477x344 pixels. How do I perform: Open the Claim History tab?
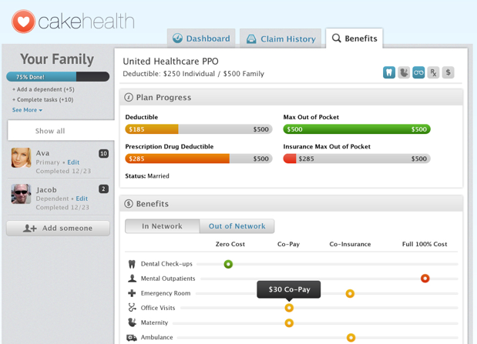coord(280,38)
